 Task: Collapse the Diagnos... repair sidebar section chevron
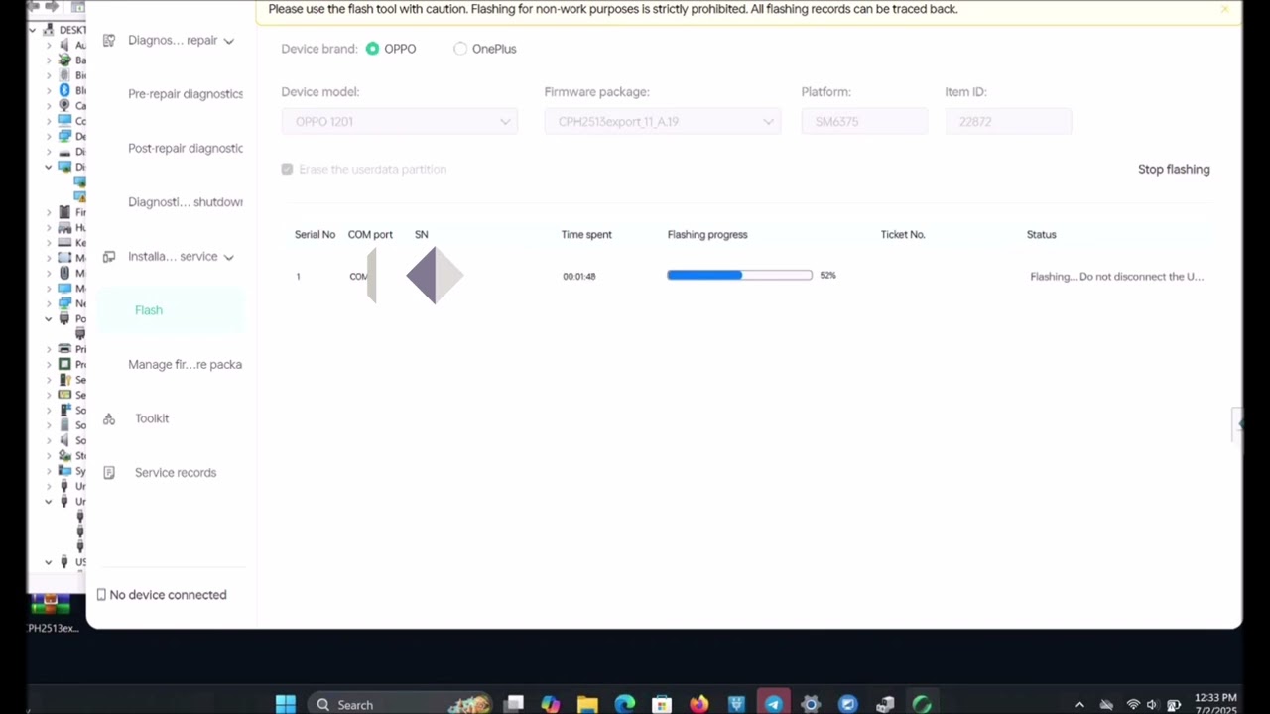(228, 41)
